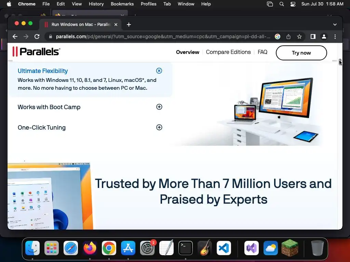Open the Bookmarks menu

pyautogui.click(x=122, y=4)
